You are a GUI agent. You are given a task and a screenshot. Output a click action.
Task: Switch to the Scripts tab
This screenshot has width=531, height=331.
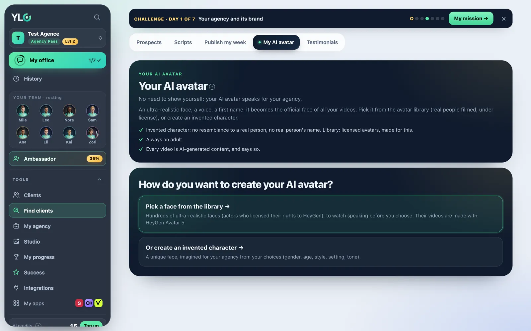click(x=183, y=42)
